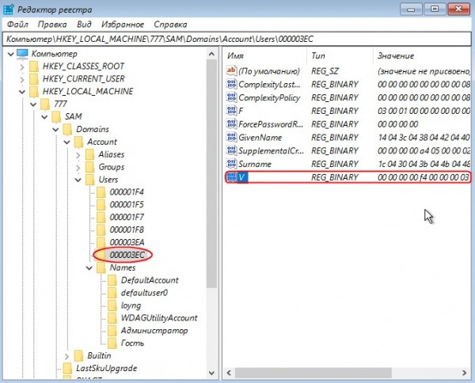Screen dimensions: 475x383
Task: Click the binary icon of value F
Action: [x=231, y=111]
